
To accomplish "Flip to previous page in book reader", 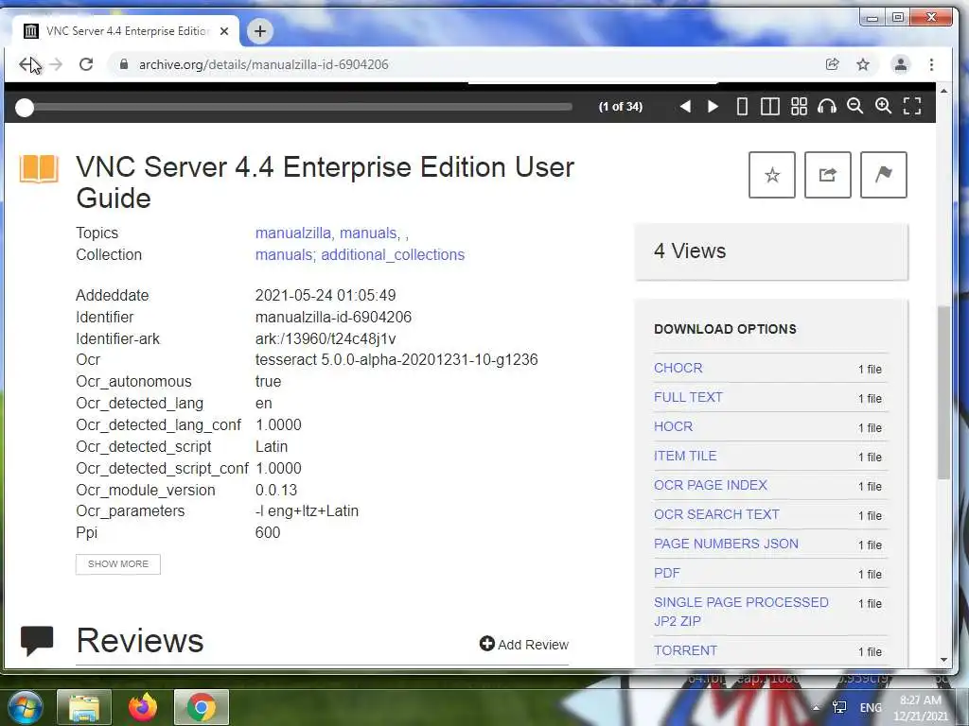I will point(685,106).
